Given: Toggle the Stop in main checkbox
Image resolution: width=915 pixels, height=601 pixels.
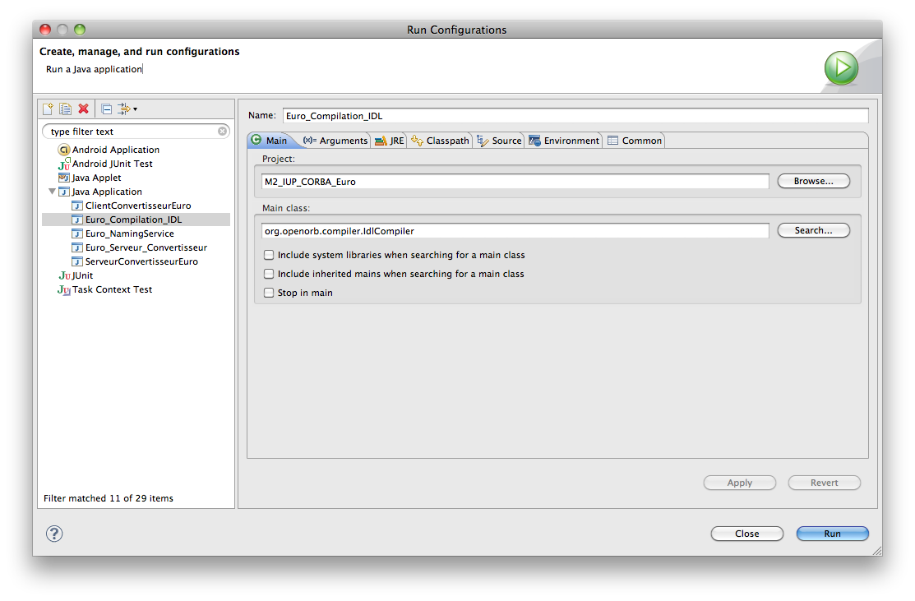Looking at the screenshot, I should point(269,293).
